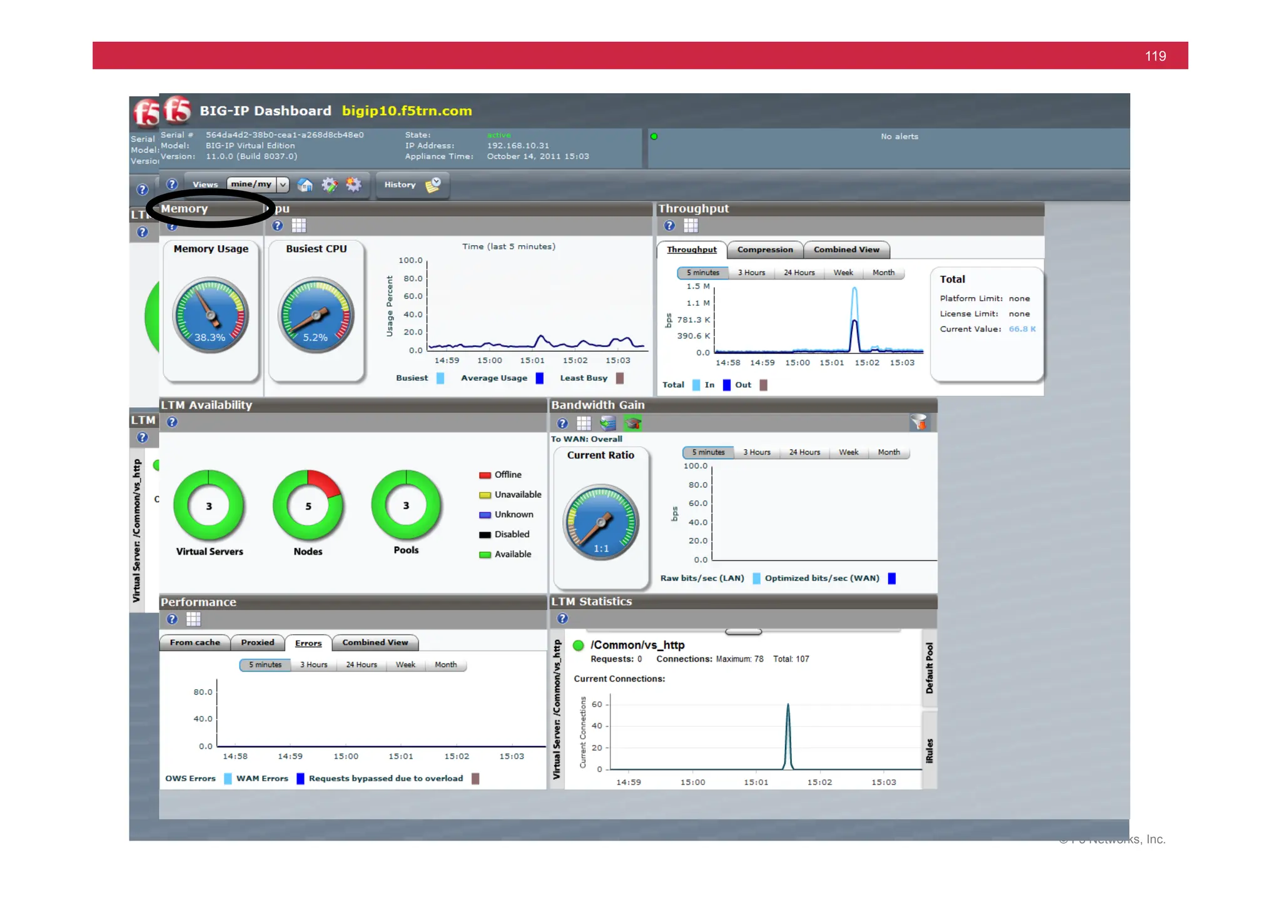The width and height of the screenshot is (1281, 905).
Task: Click the home view icon
Action: (x=305, y=185)
